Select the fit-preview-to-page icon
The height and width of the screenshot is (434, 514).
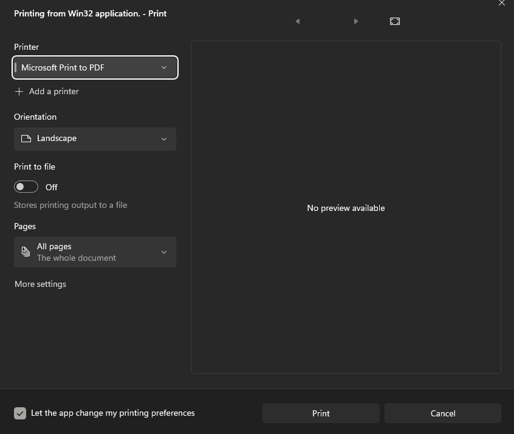click(x=394, y=21)
